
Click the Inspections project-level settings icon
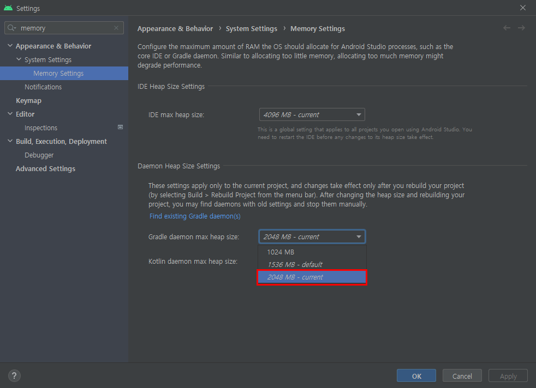[120, 127]
